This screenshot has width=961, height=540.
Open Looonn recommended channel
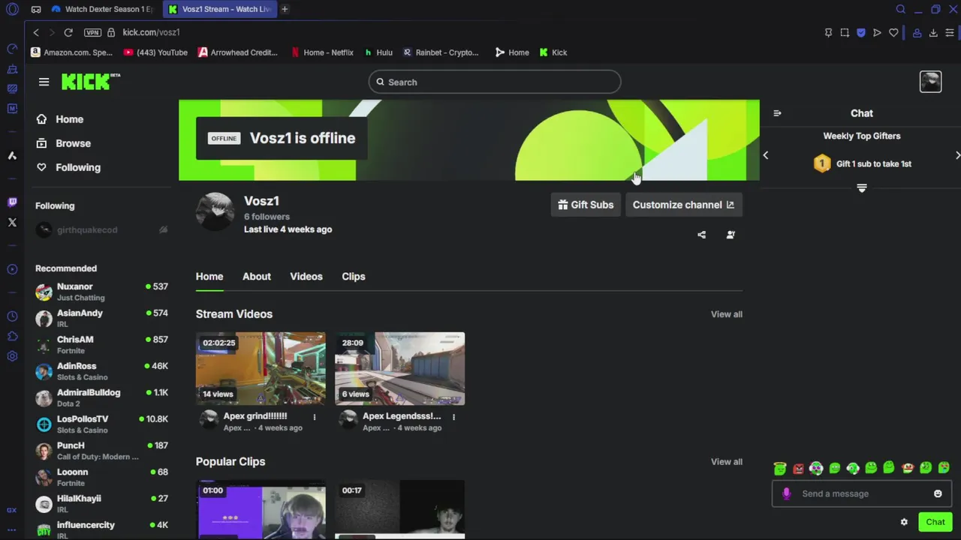point(101,477)
